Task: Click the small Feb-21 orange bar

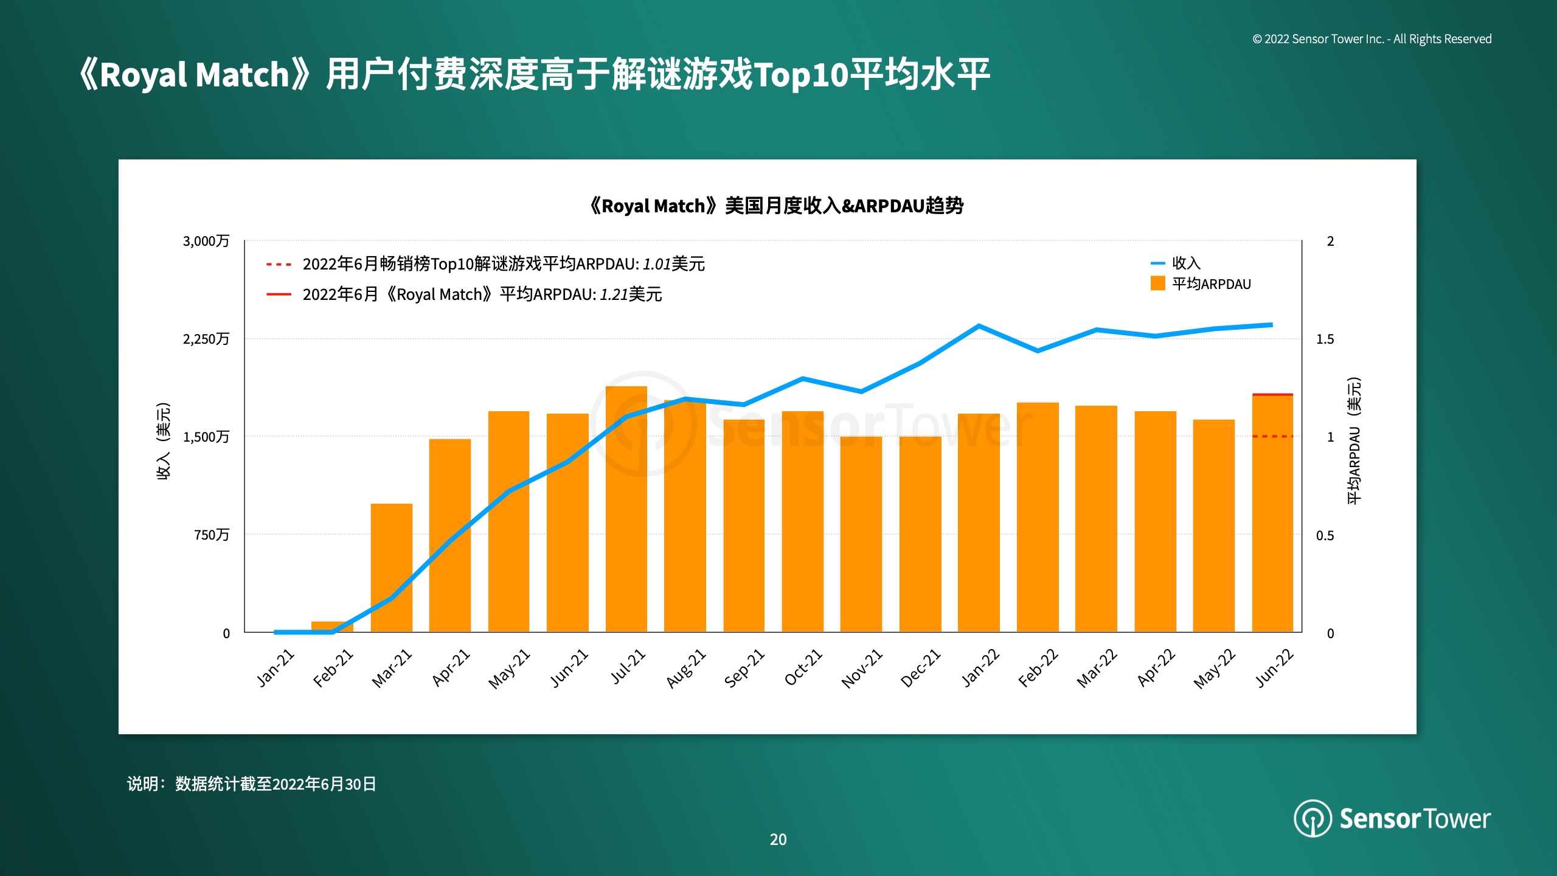Action: coord(333,626)
